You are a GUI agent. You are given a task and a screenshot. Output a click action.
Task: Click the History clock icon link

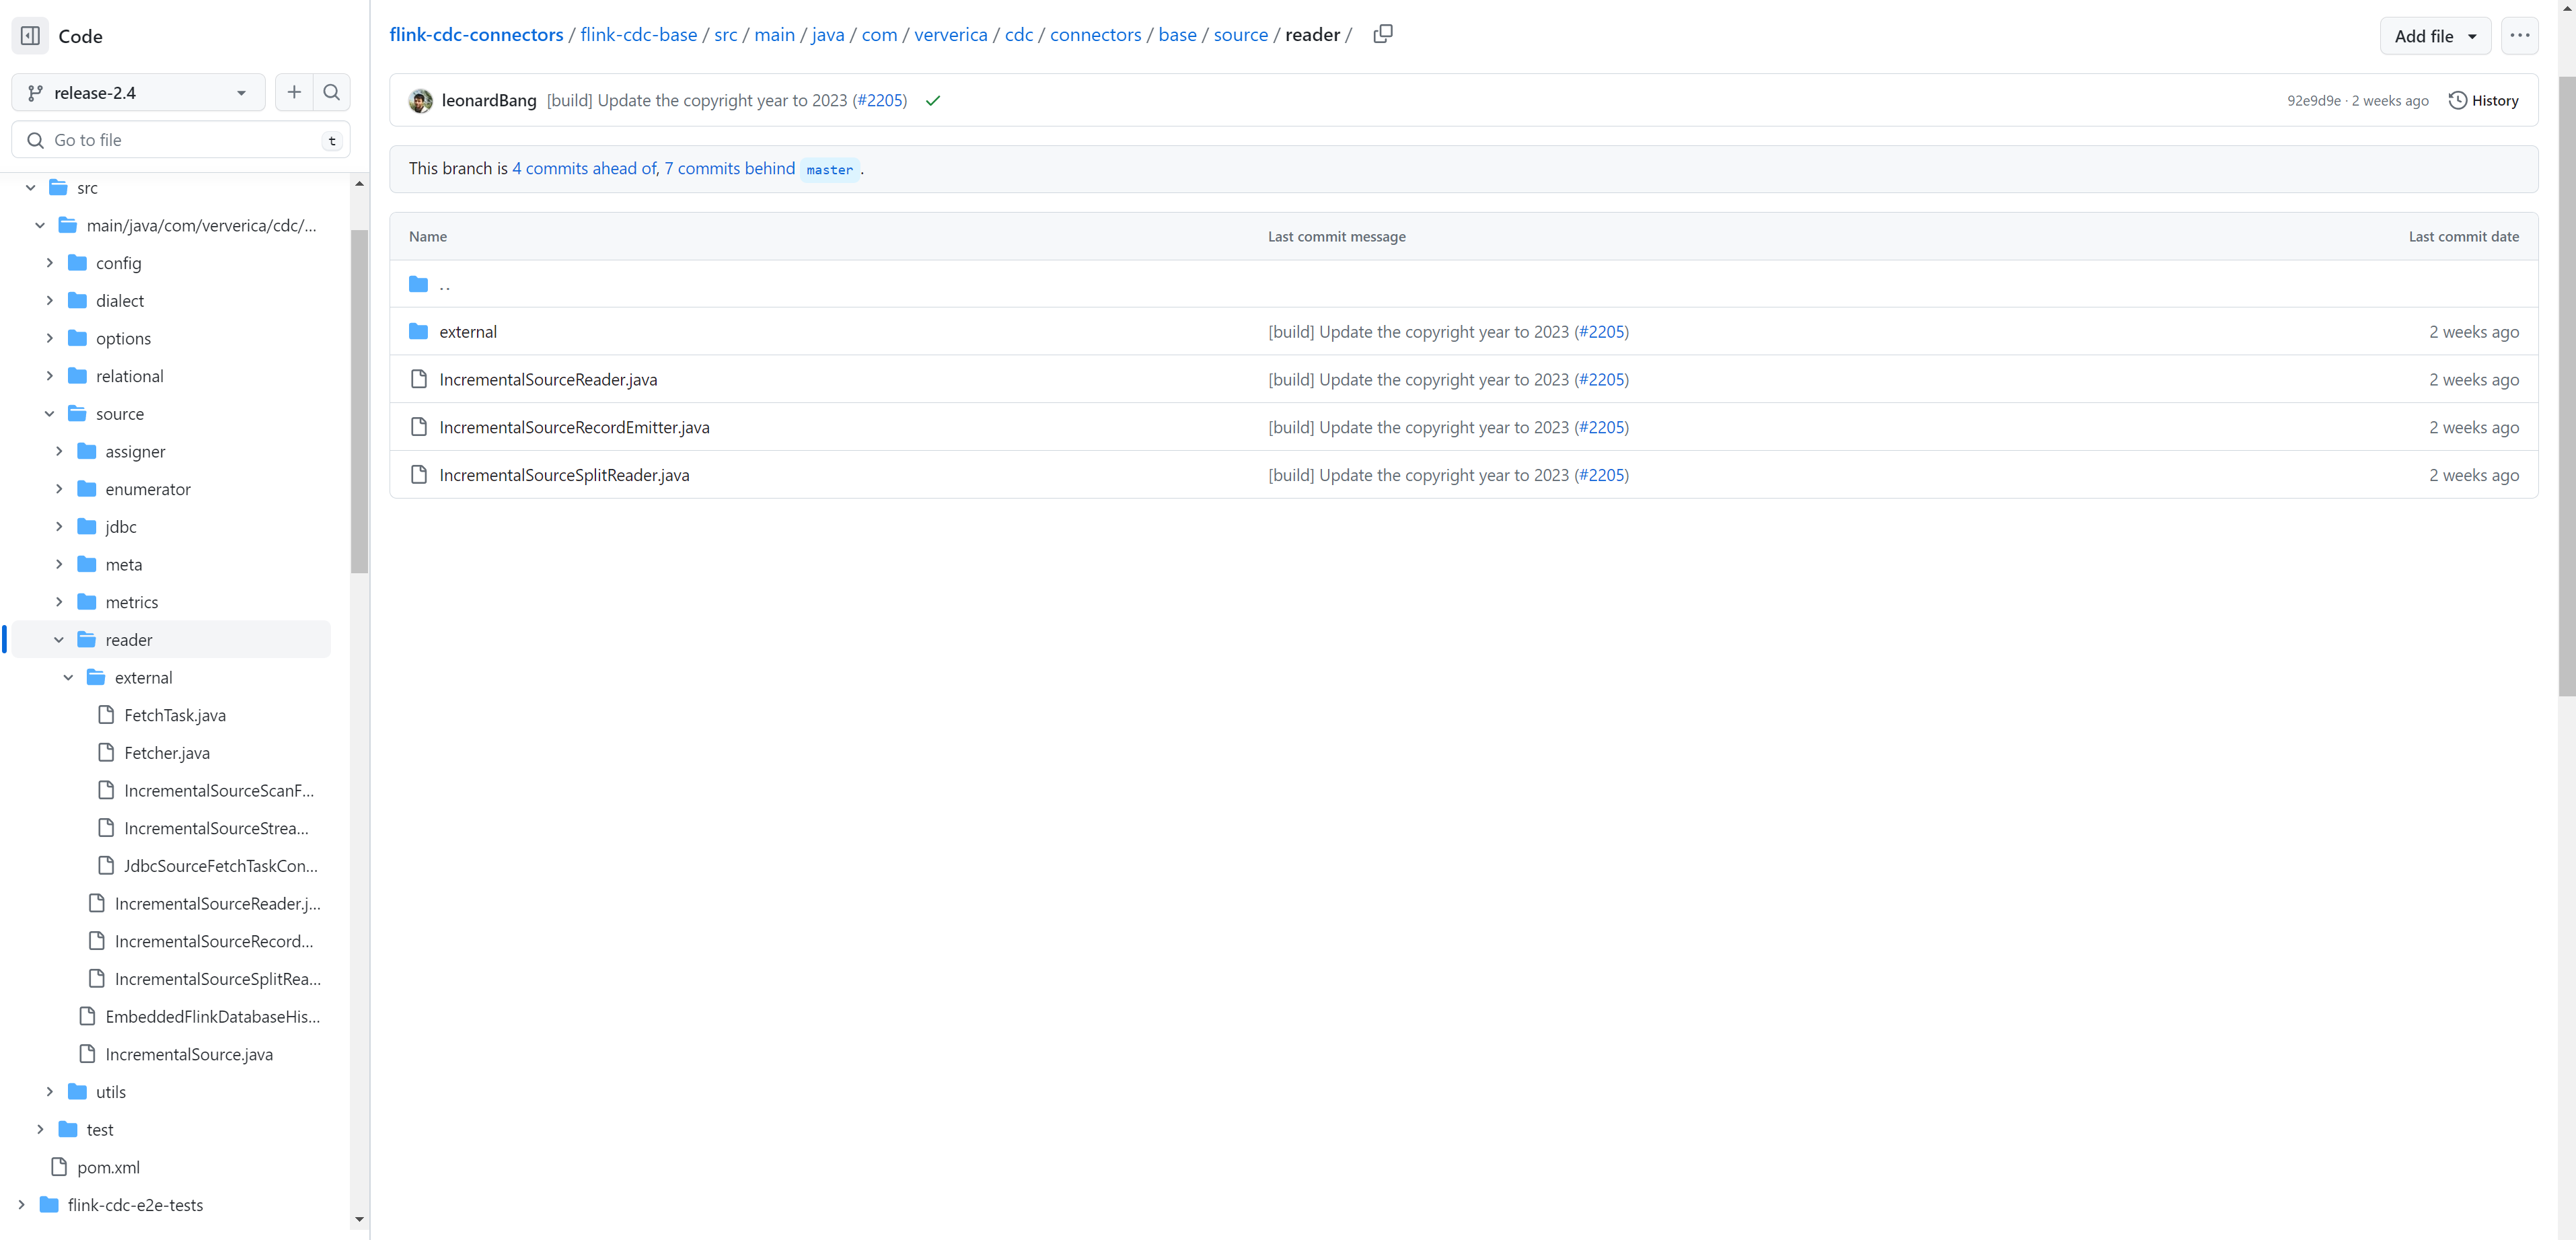click(2483, 101)
